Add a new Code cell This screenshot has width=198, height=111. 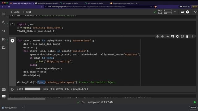click(15, 12)
